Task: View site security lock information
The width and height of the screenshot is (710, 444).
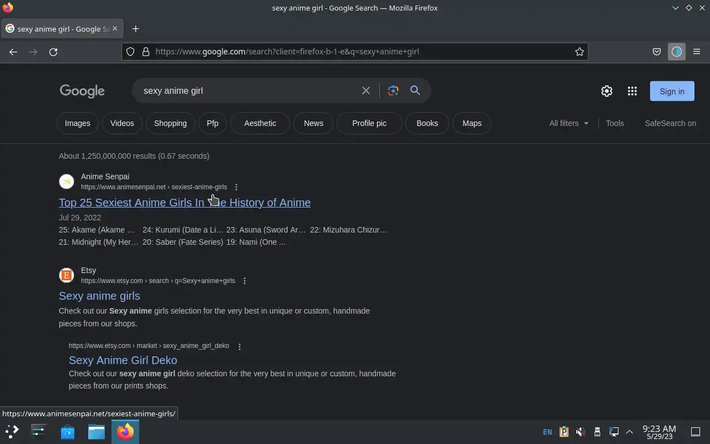Action: click(x=146, y=52)
